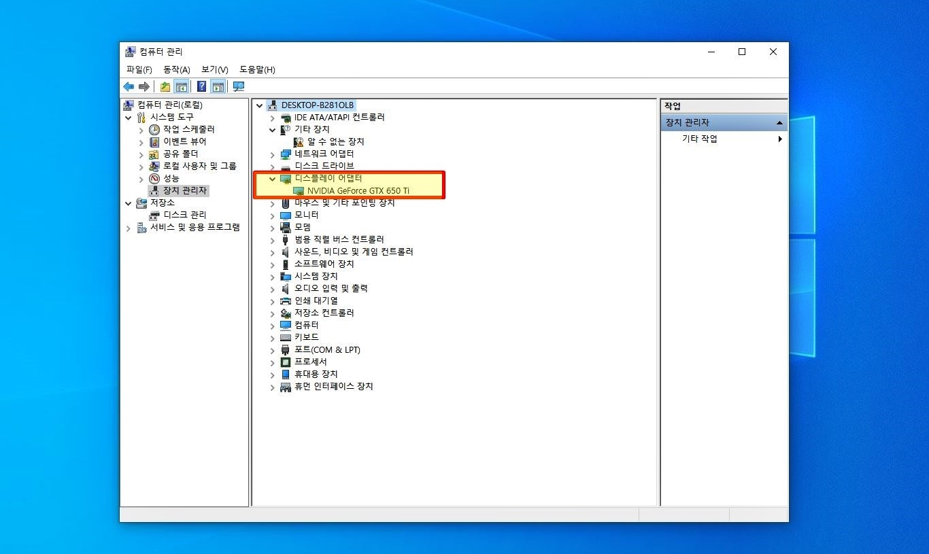Select the 성능 gauge icon
929x554 pixels.
[x=154, y=178]
